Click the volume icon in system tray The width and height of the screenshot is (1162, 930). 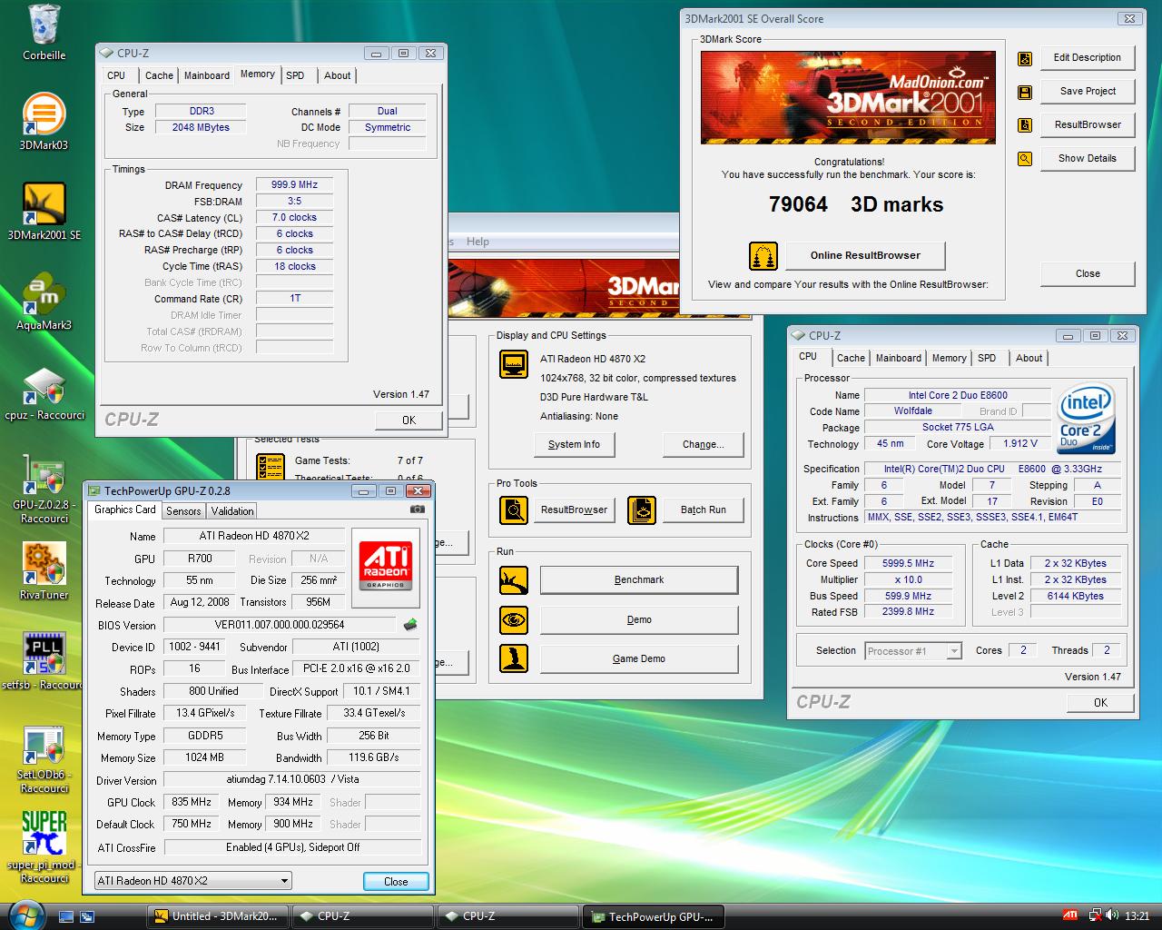[x=1114, y=915]
